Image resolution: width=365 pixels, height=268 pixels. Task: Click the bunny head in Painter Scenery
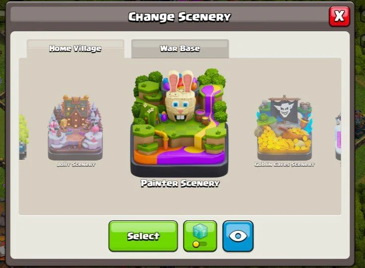[181, 97]
